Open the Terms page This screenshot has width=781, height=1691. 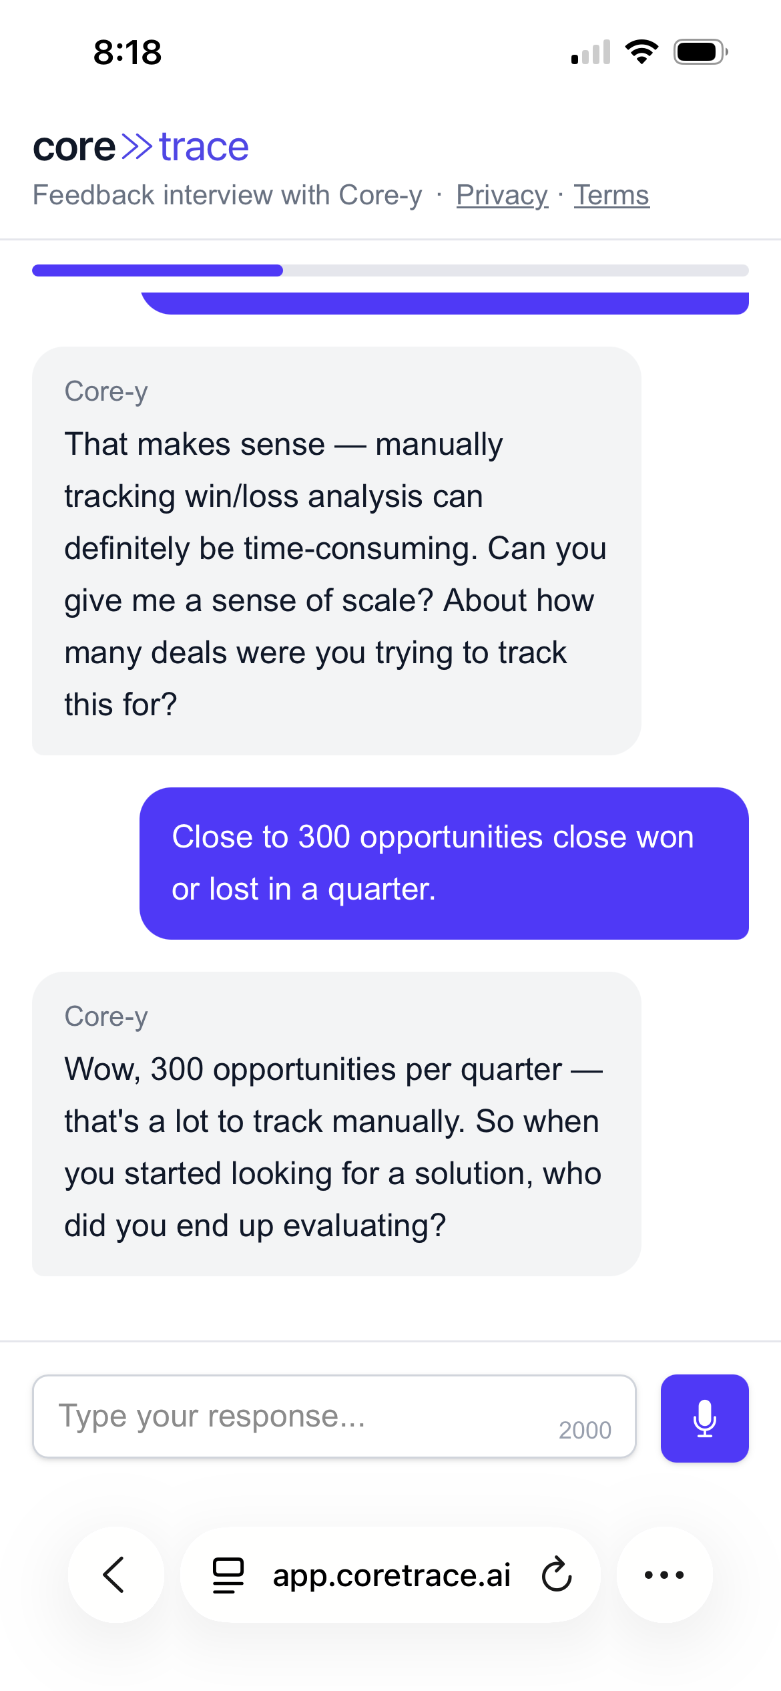(611, 195)
